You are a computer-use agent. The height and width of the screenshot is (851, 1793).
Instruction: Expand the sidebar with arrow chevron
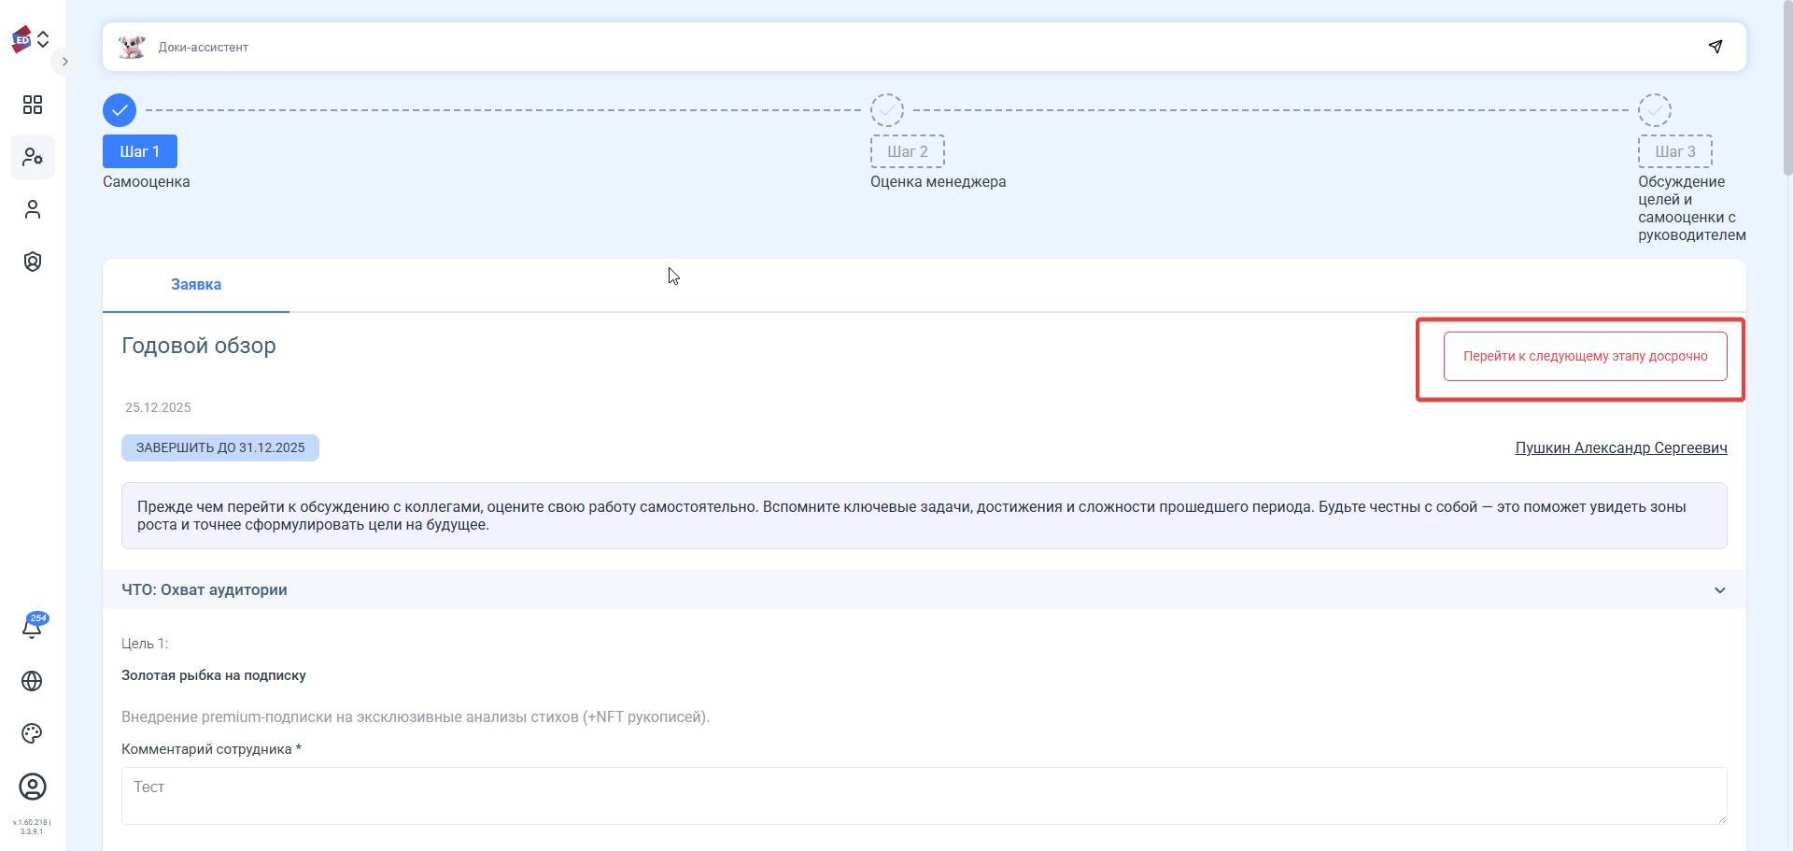[64, 62]
